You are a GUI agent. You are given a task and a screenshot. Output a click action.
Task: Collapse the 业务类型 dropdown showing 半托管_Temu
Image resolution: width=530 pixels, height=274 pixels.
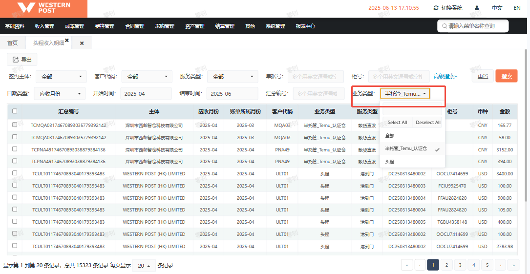pos(405,94)
